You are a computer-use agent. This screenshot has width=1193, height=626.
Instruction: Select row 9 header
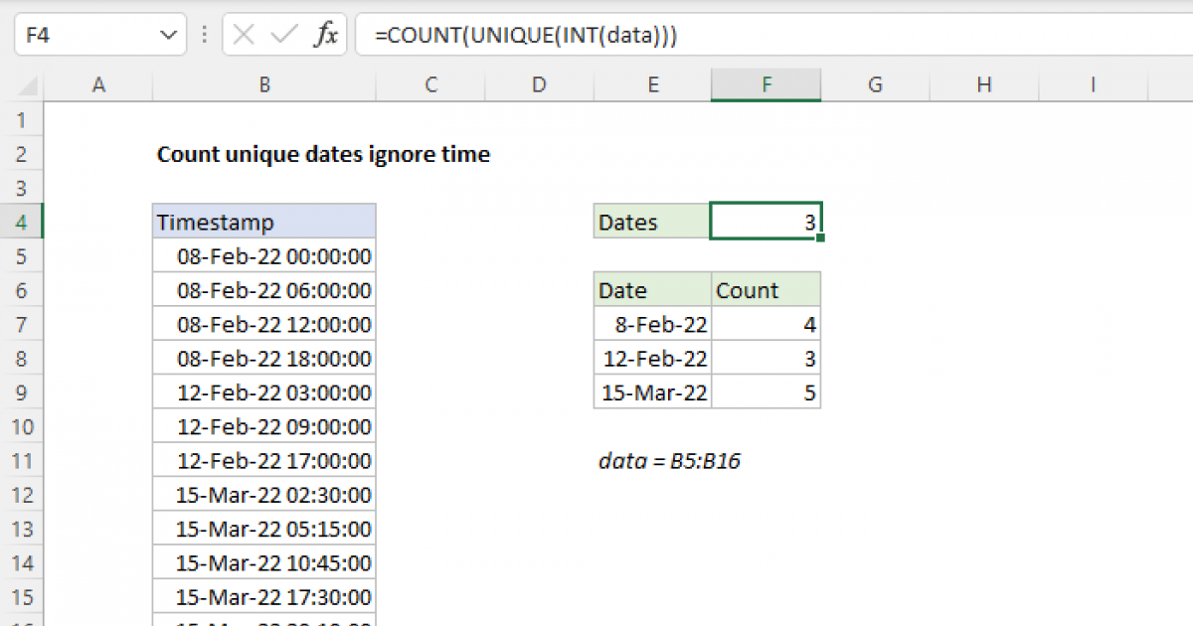(22, 391)
